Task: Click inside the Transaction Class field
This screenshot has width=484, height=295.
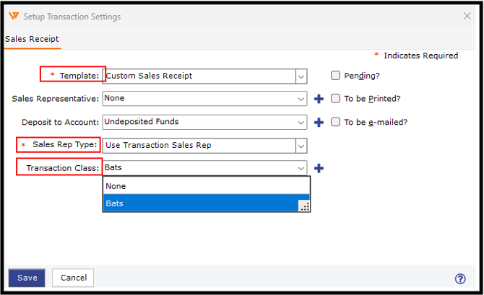Action: click(x=195, y=168)
